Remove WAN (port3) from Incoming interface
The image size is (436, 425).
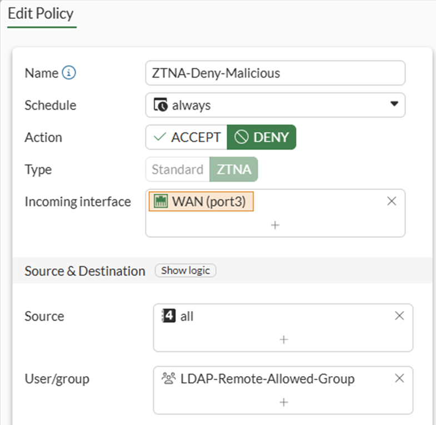tap(392, 201)
